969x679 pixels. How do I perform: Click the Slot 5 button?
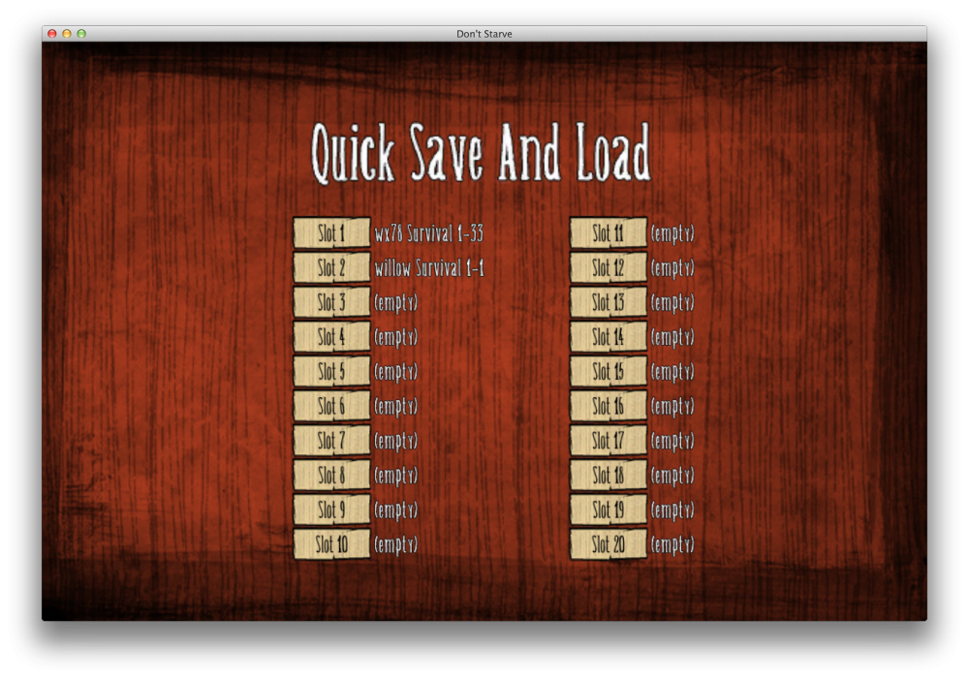pos(331,371)
